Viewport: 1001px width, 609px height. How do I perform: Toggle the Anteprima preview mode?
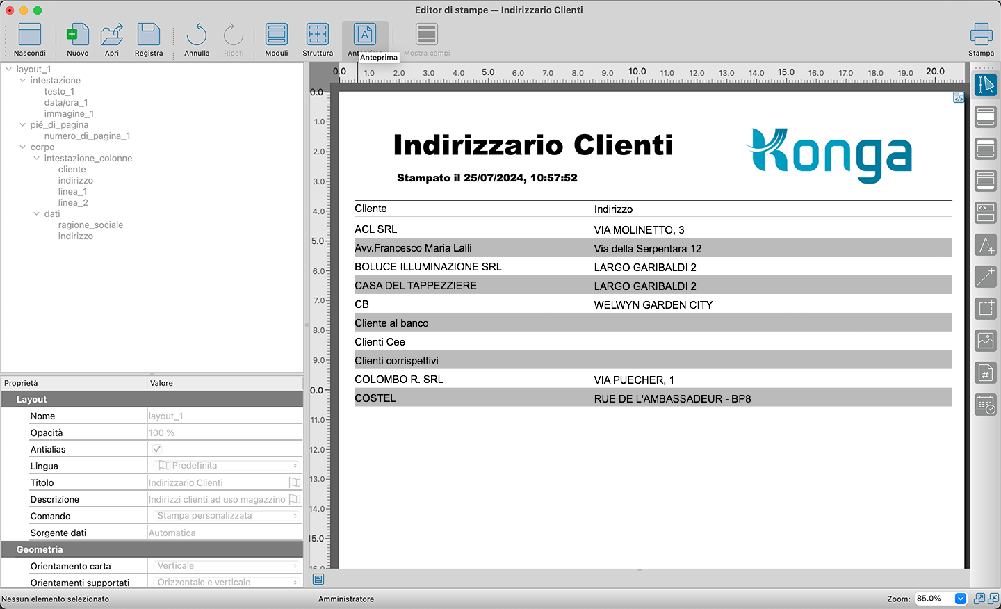coord(365,35)
